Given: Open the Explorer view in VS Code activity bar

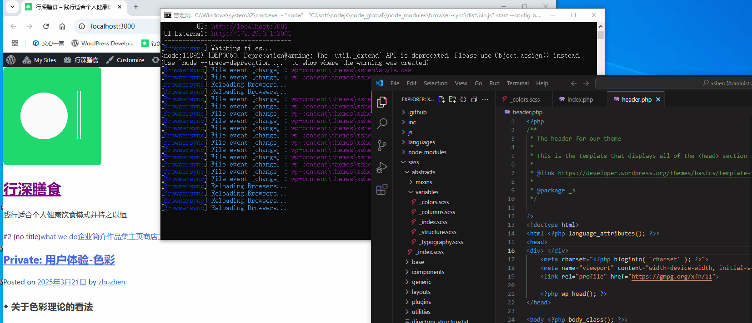Looking at the screenshot, I should point(382,102).
